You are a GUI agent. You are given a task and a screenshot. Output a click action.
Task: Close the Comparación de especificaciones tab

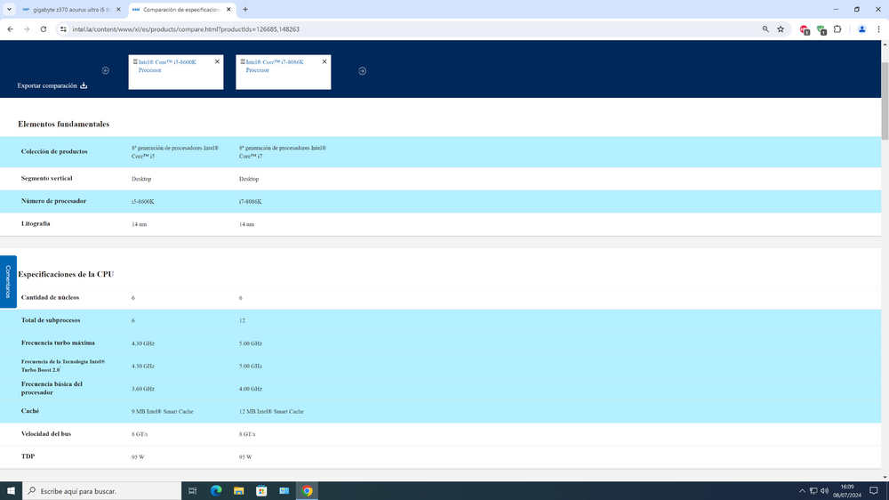click(228, 10)
